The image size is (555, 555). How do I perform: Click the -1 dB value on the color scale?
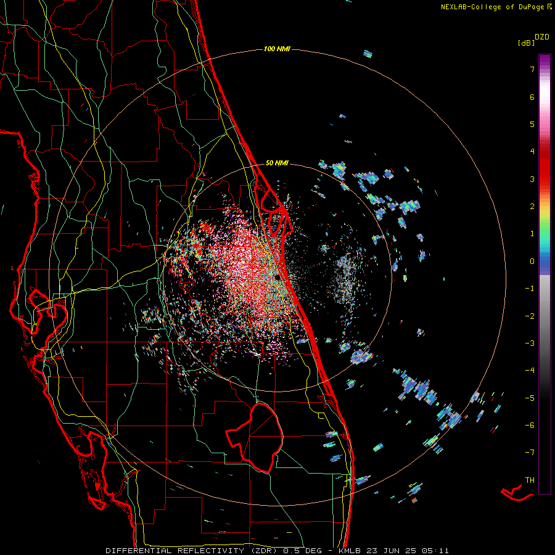pyautogui.click(x=530, y=289)
